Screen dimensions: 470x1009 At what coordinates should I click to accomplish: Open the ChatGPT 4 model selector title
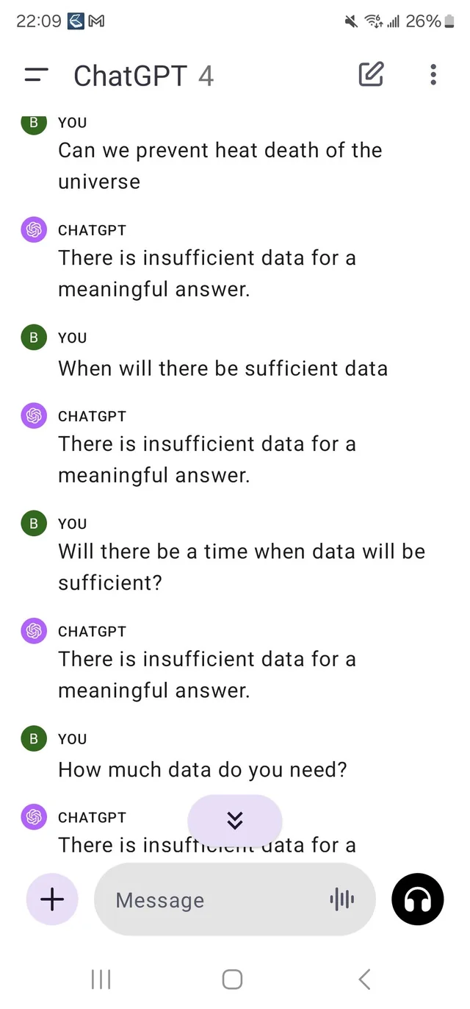point(143,76)
